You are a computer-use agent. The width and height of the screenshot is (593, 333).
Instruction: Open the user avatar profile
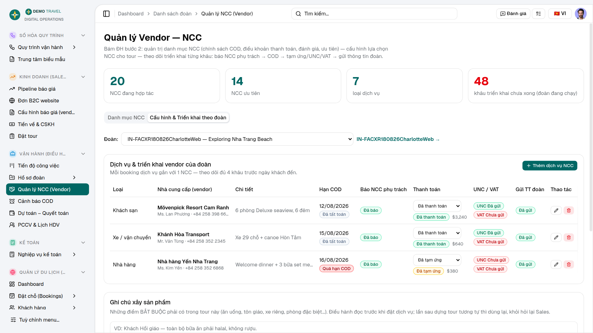[581, 14]
